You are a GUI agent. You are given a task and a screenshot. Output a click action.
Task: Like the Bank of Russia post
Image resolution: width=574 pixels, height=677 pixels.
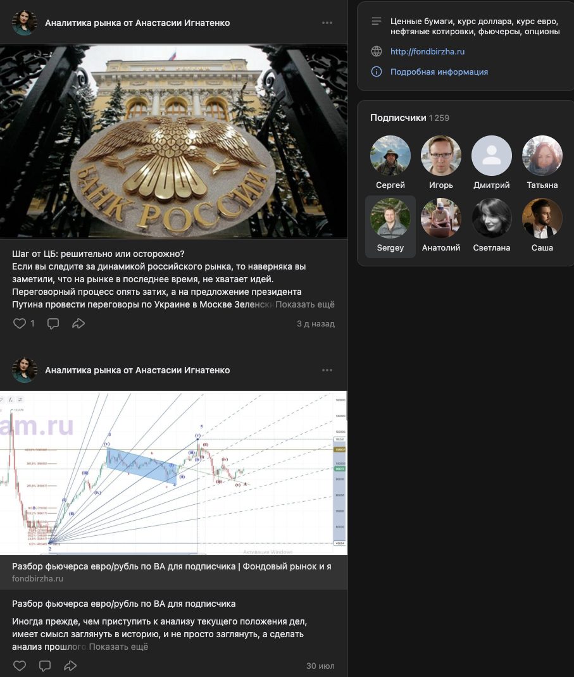tap(20, 323)
